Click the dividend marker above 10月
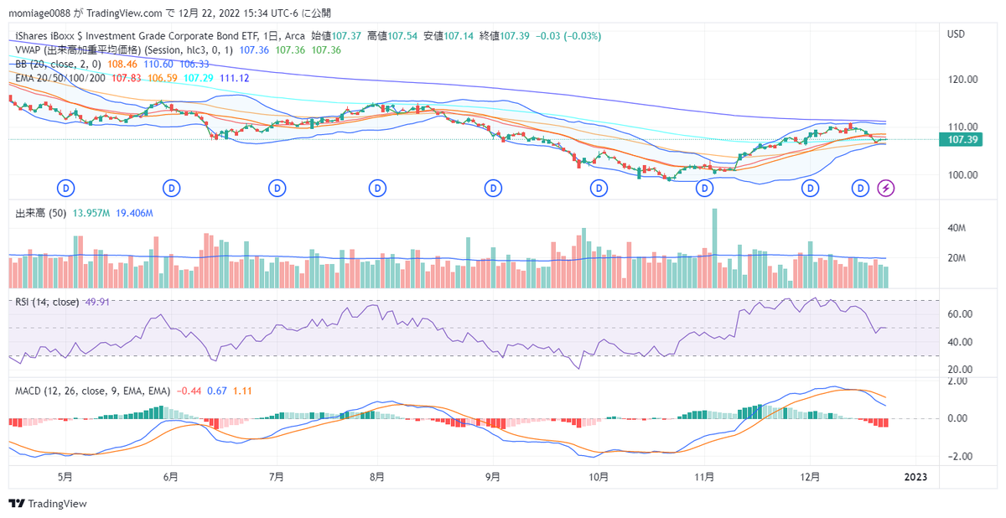Viewport: 1006px width, 518px height. [599, 188]
